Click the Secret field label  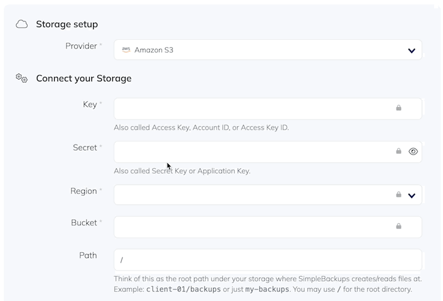[x=85, y=148]
